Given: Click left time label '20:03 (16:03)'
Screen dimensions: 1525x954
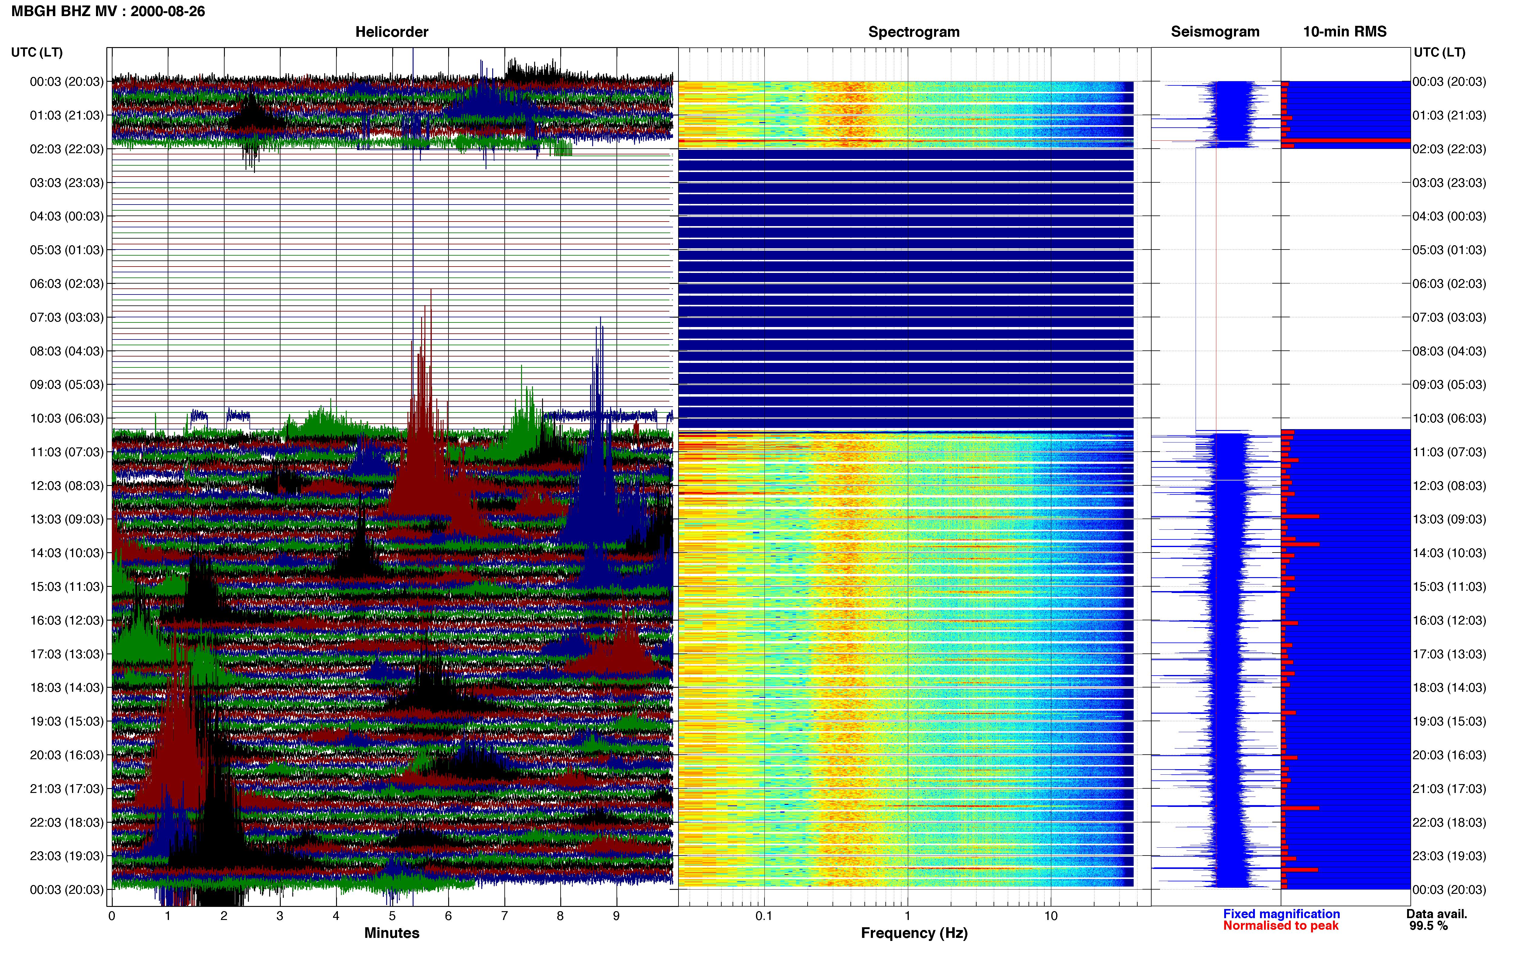Looking at the screenshot, I should [66, 755].
